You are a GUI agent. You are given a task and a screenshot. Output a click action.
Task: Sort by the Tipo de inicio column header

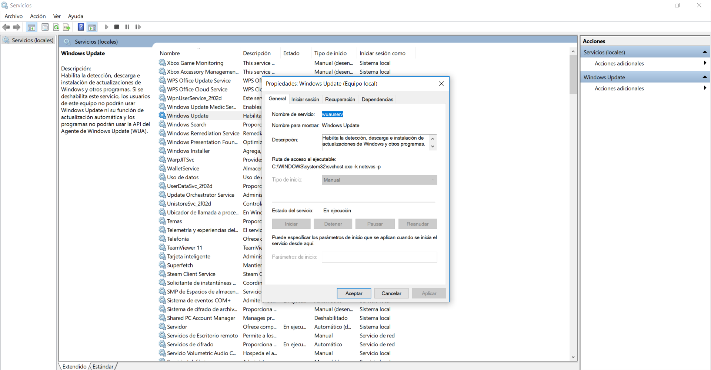[334, 53]
